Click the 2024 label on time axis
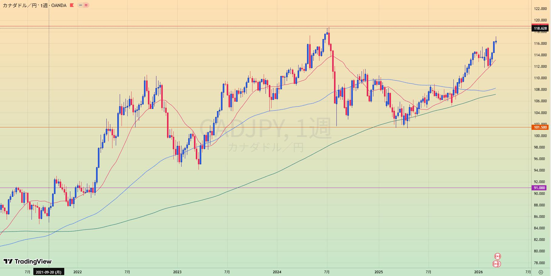The image size is (551, 276). (277, 272)
